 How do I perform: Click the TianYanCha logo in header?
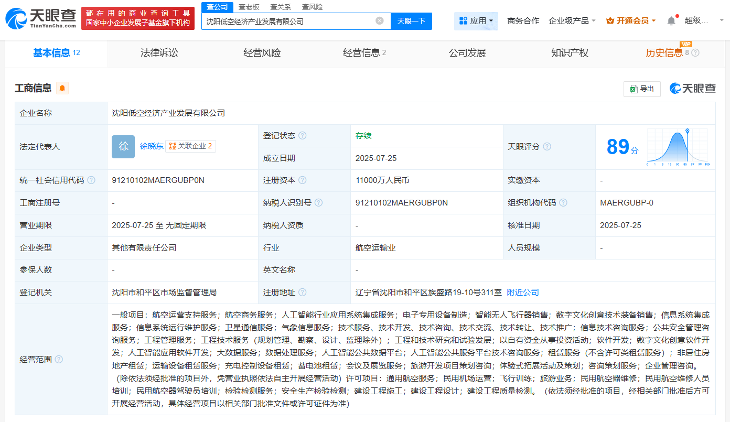pyautogui.click(x=40, y=19)
